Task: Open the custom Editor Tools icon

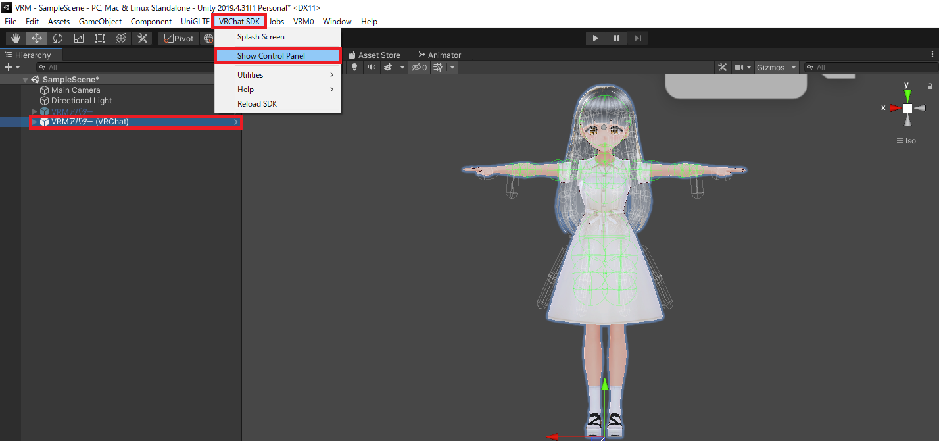Action: [x=142, y=38]
